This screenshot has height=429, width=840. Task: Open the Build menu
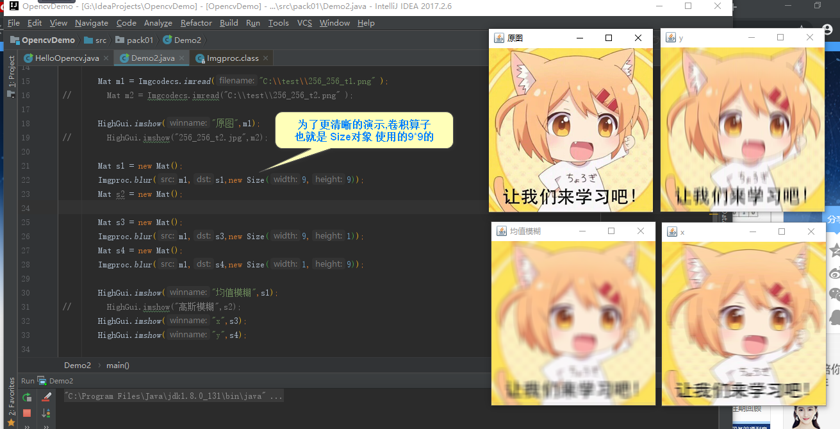point(229,22)
